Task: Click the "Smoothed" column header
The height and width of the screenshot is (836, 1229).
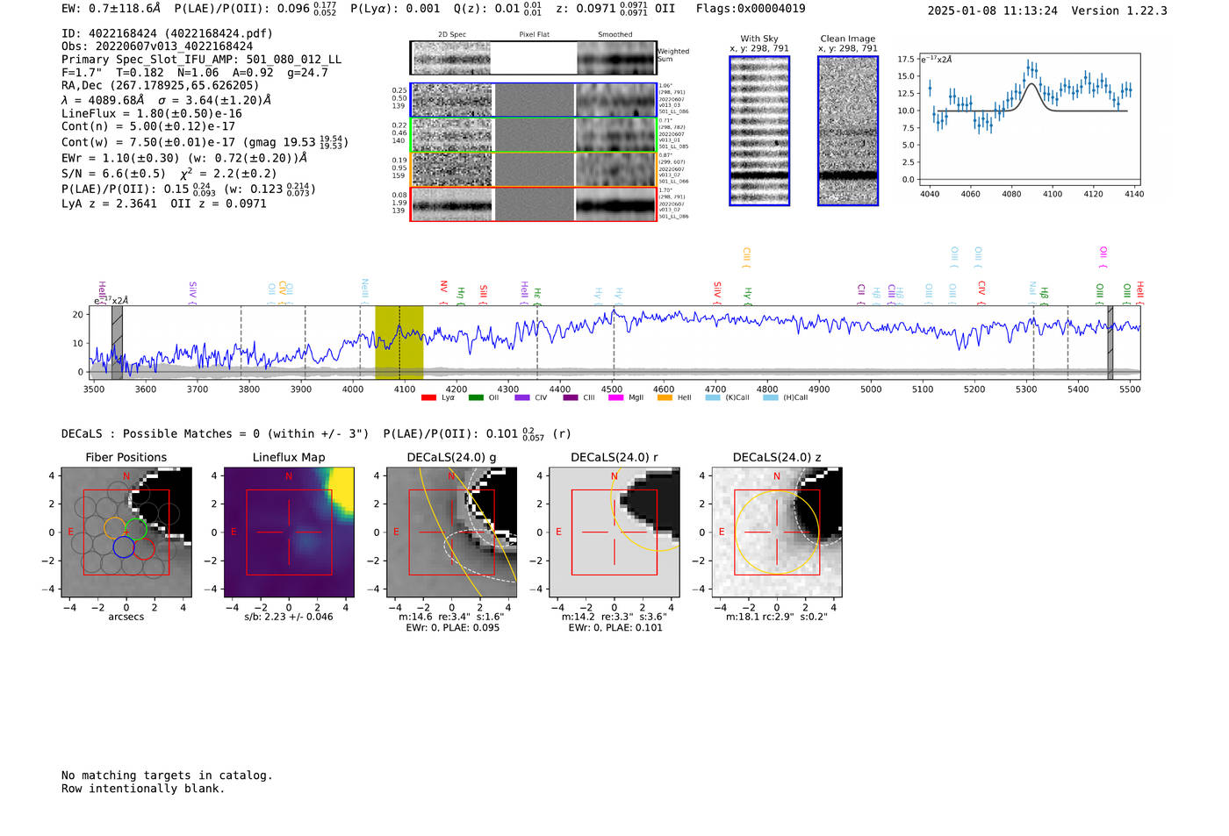Action: click(615, 35)
